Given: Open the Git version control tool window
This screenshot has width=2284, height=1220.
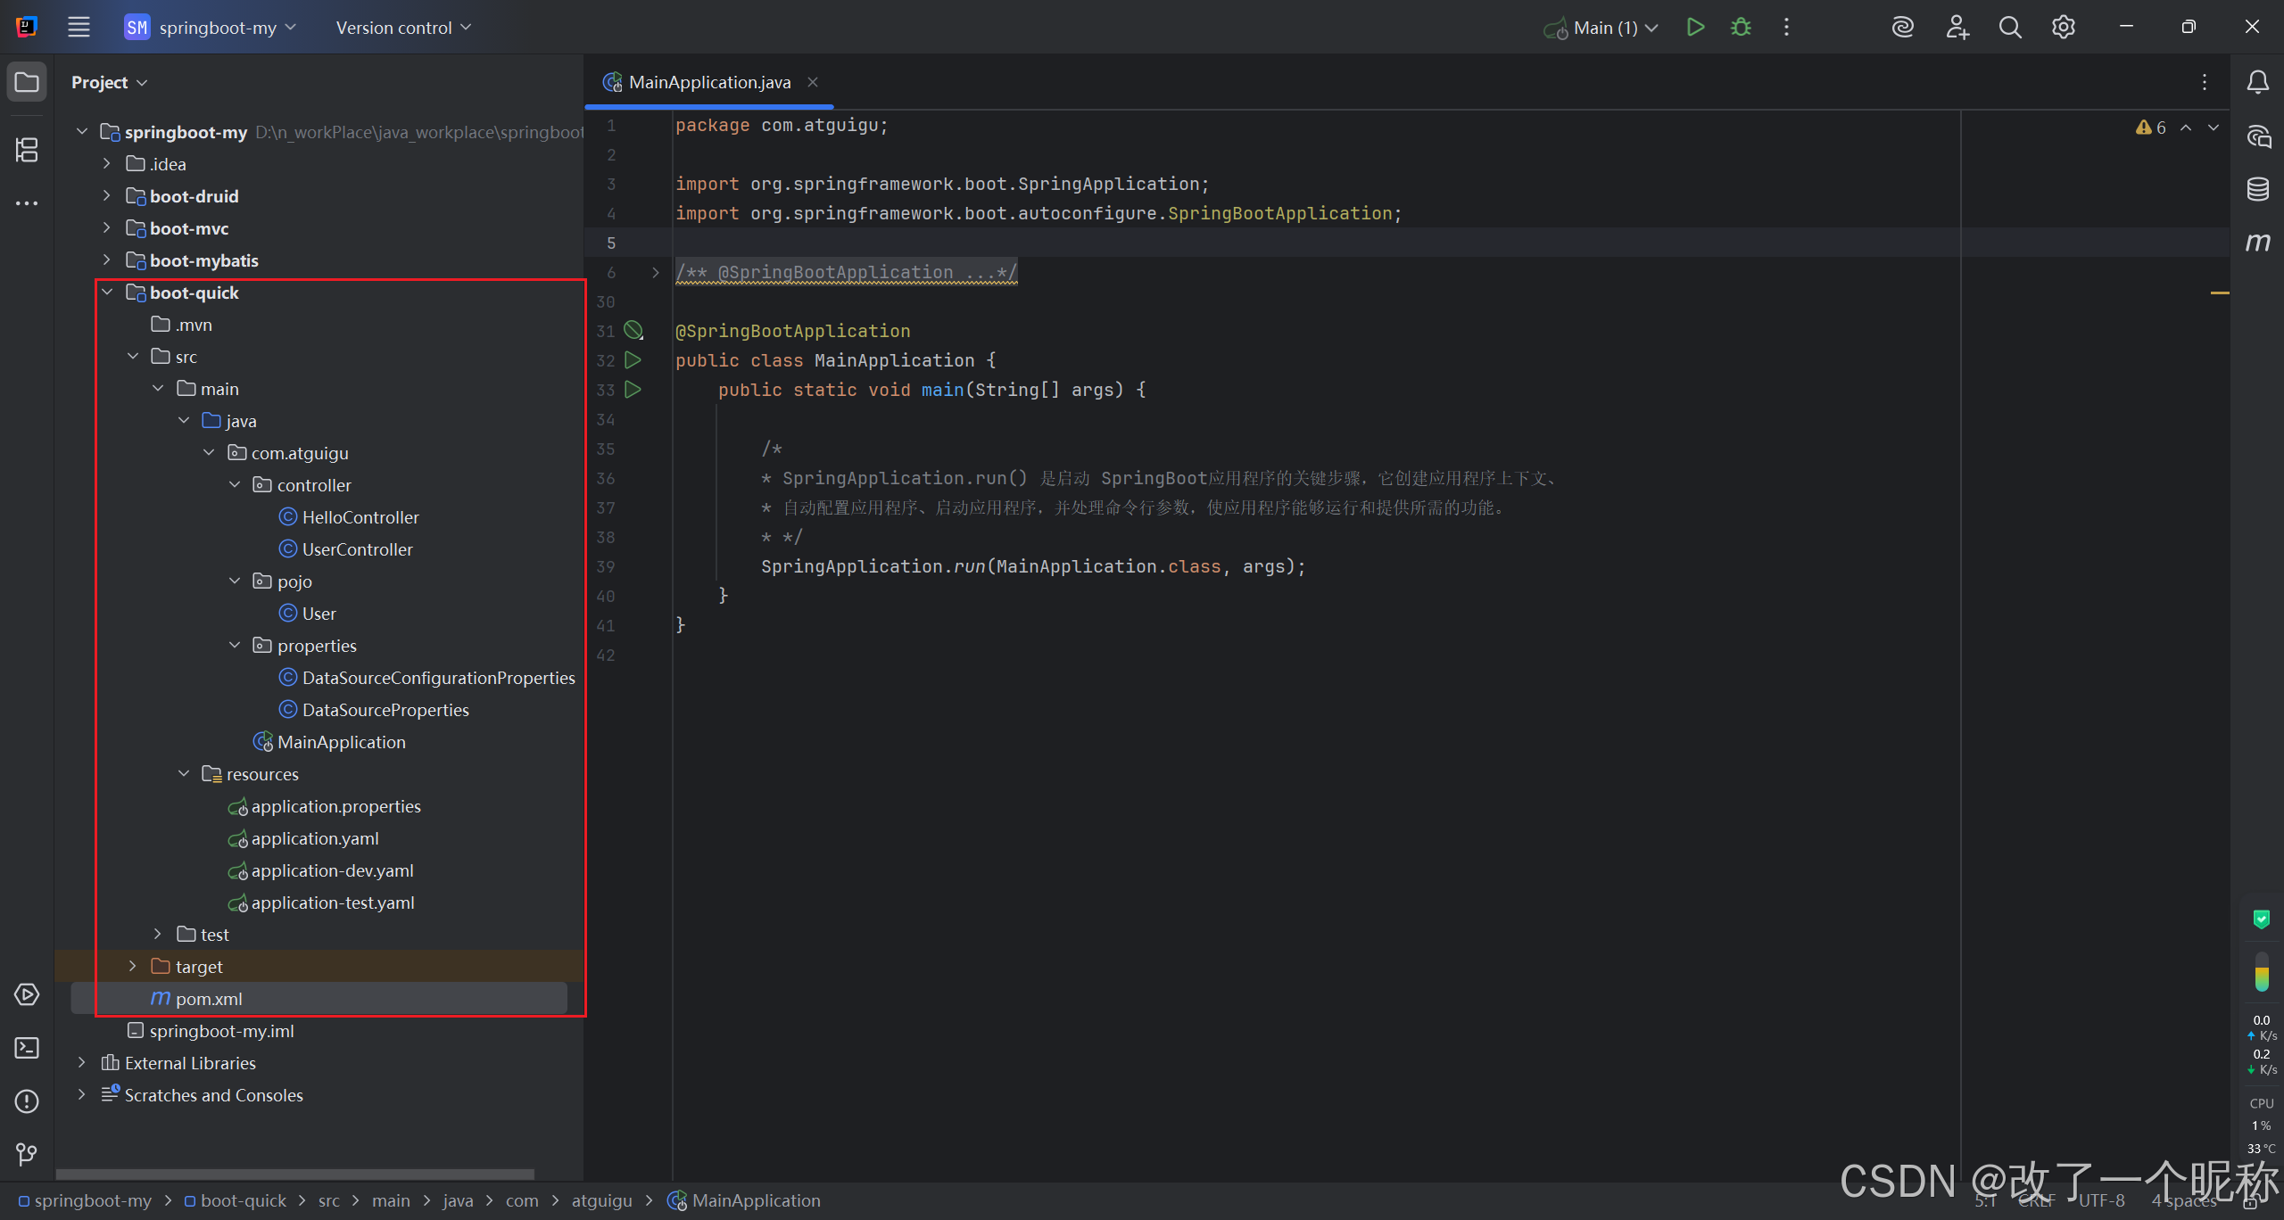Looking at the screenshot, I should pos(27,1155).
